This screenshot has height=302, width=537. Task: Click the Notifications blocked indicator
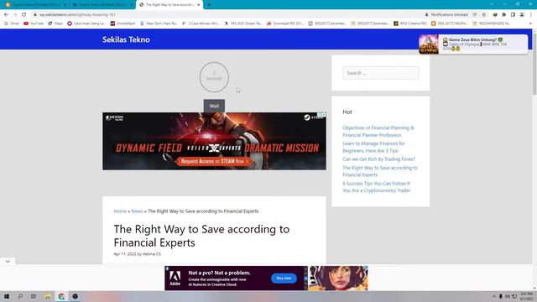click(x=446, y=15)
